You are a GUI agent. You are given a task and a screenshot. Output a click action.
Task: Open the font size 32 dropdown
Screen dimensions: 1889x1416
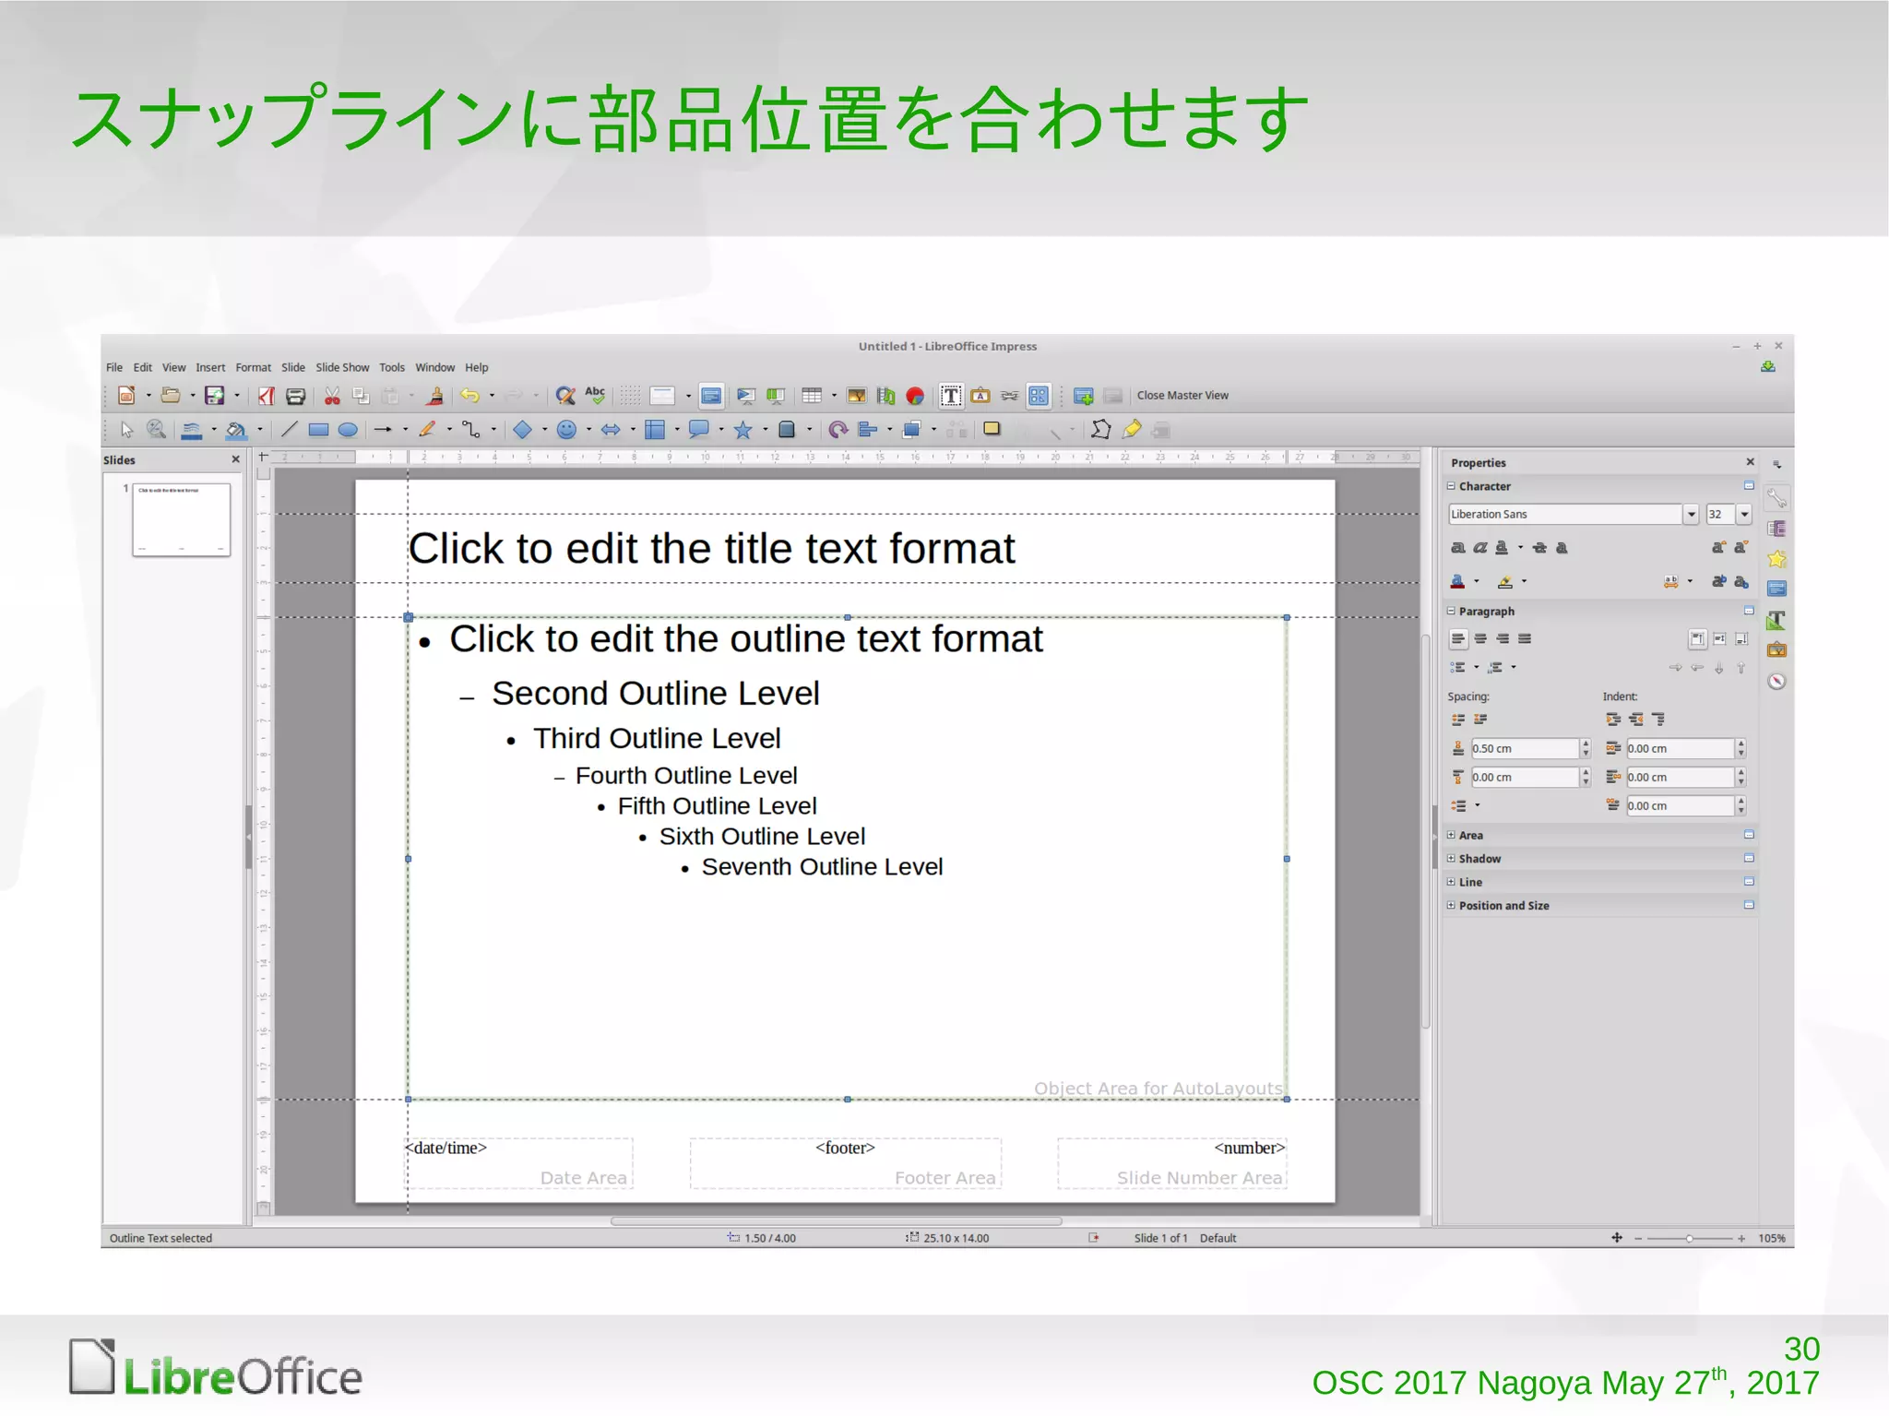[x=1743, y=515]
